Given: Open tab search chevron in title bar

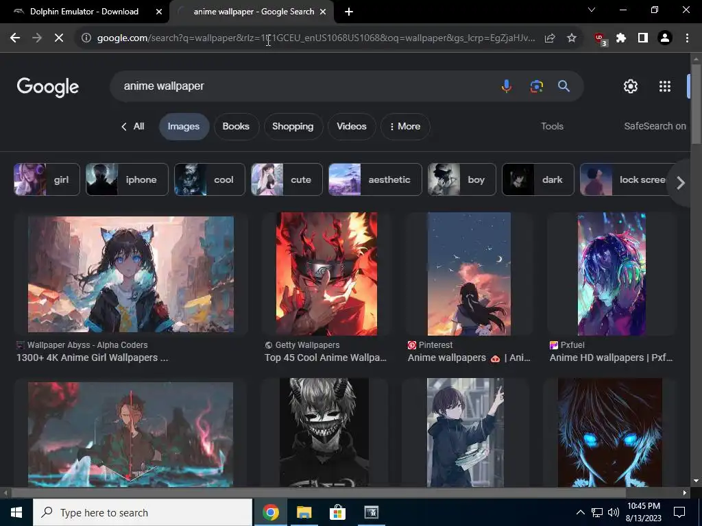Looking at the screenshot, I should pos(592,10).
